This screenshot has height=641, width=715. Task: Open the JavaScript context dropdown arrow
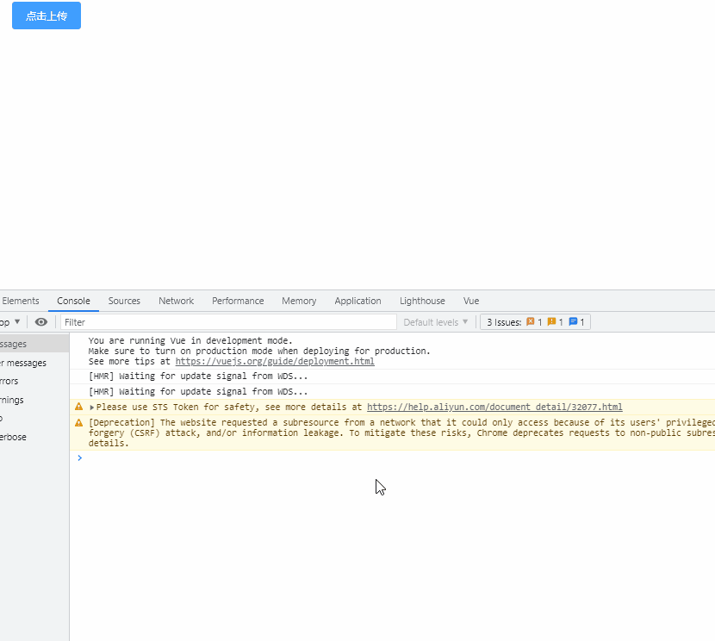coord(17,321)
